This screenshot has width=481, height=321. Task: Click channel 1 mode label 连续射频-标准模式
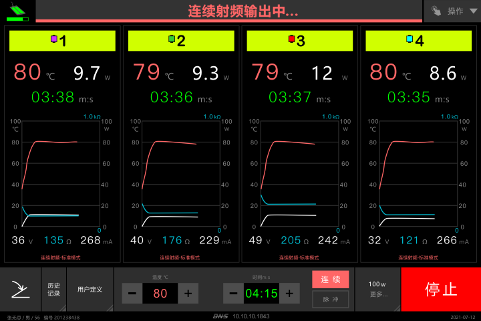point(61,257)
